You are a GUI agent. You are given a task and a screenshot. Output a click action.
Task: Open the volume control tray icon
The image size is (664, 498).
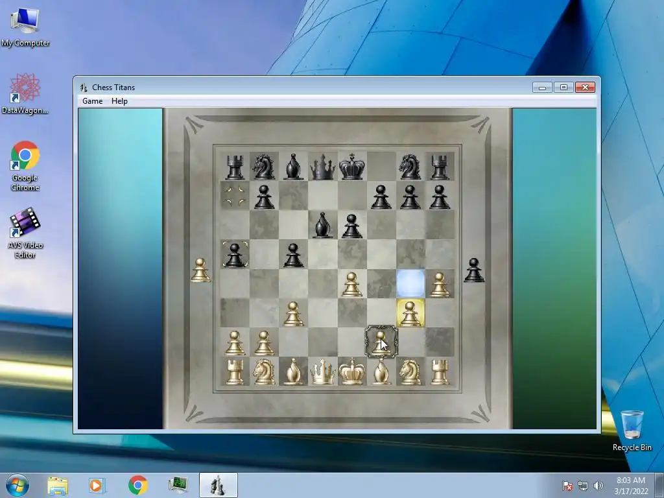598,486
